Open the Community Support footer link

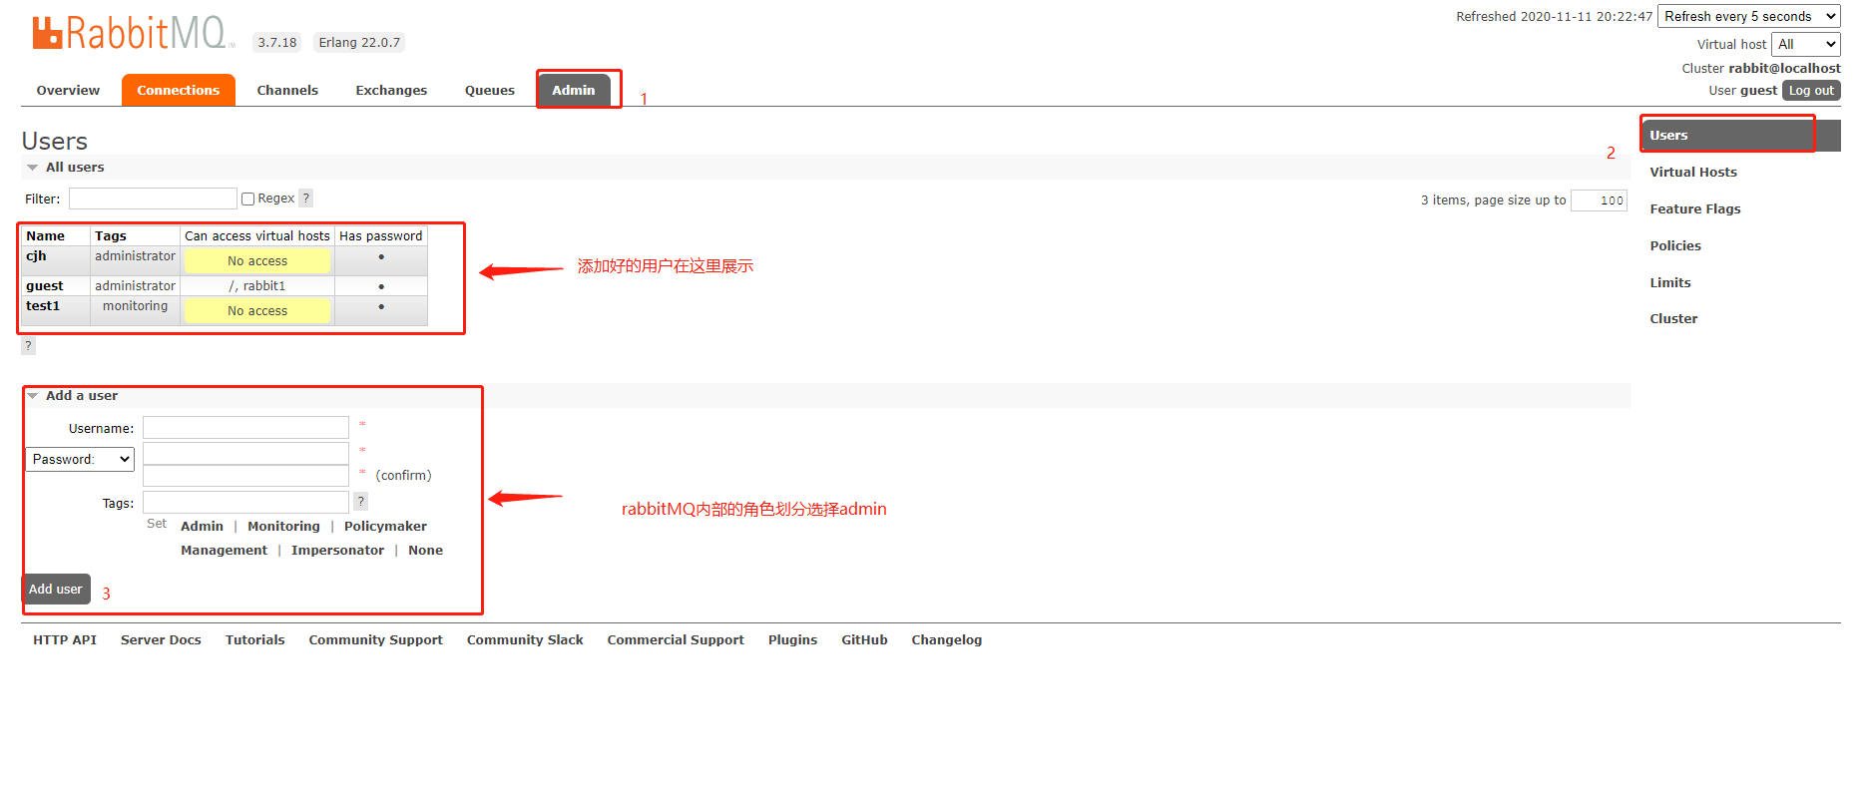(375, 640)
